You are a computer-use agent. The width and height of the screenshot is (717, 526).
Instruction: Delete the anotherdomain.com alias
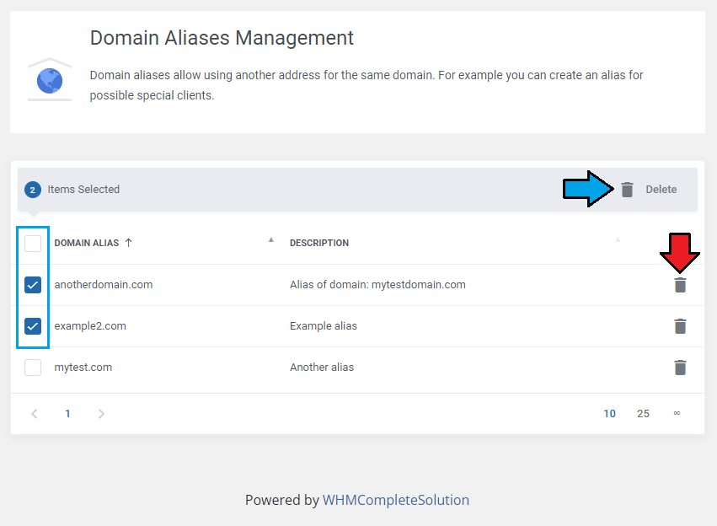click(680, 285)
